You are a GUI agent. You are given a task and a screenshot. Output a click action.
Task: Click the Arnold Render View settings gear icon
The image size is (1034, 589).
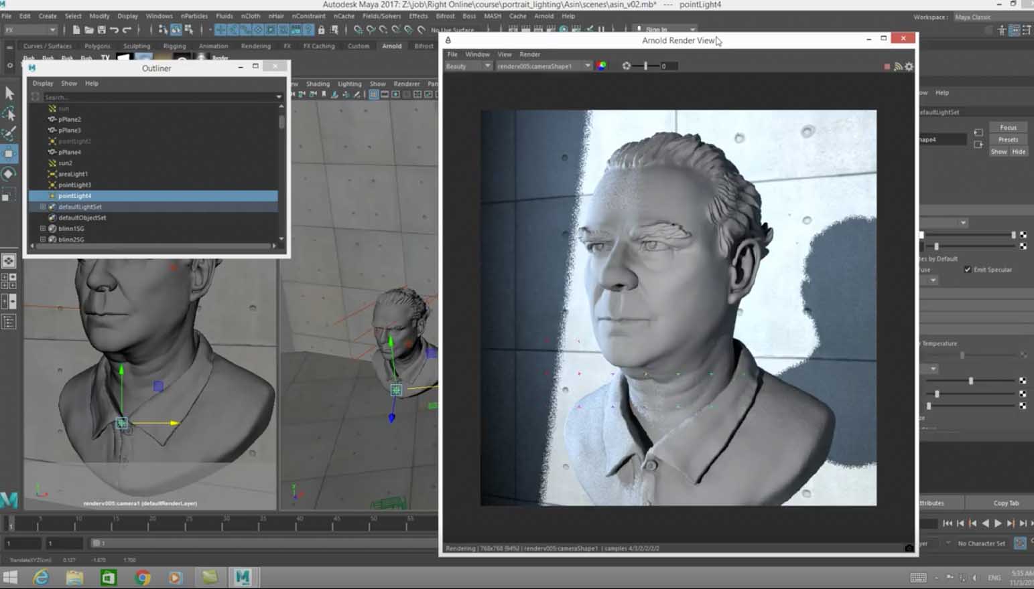[909, 66]
